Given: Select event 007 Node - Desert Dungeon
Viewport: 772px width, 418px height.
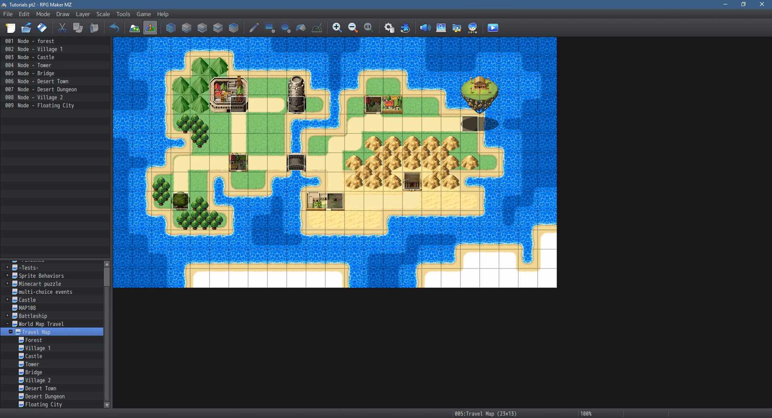Looking at the screenshot, I should tap(55, 89).
